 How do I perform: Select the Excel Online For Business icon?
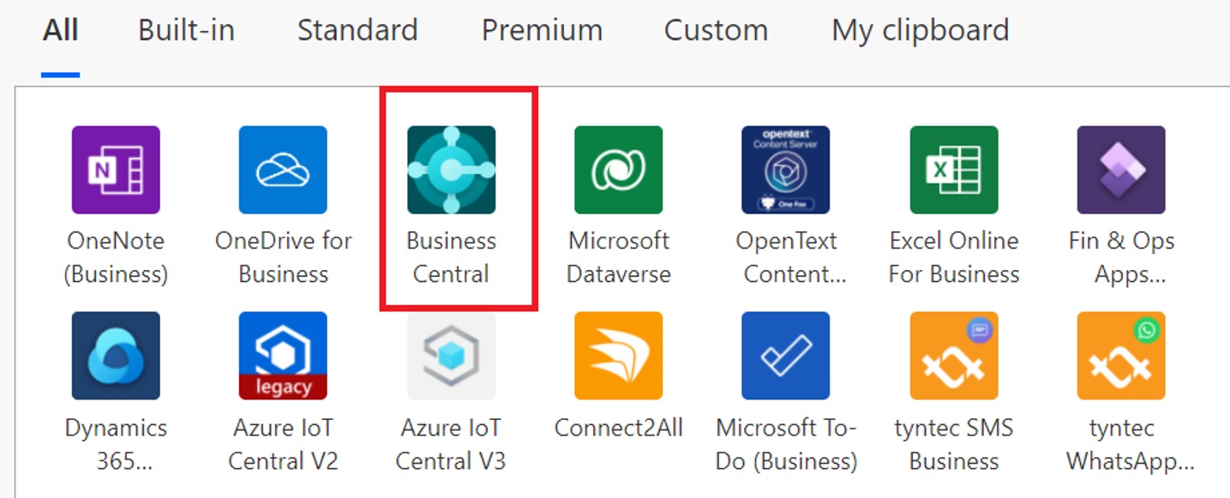click(954, 170)
